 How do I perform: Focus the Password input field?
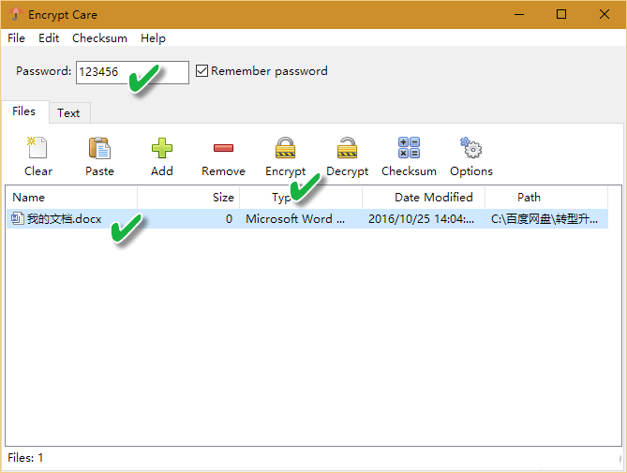[132, 72]
